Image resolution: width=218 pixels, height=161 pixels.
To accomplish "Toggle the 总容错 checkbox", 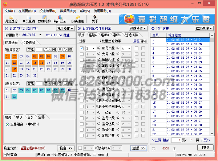I will click(80, 148).
